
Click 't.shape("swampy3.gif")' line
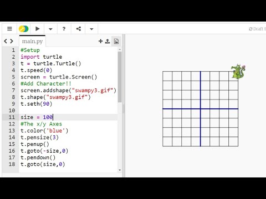point(55,97)
